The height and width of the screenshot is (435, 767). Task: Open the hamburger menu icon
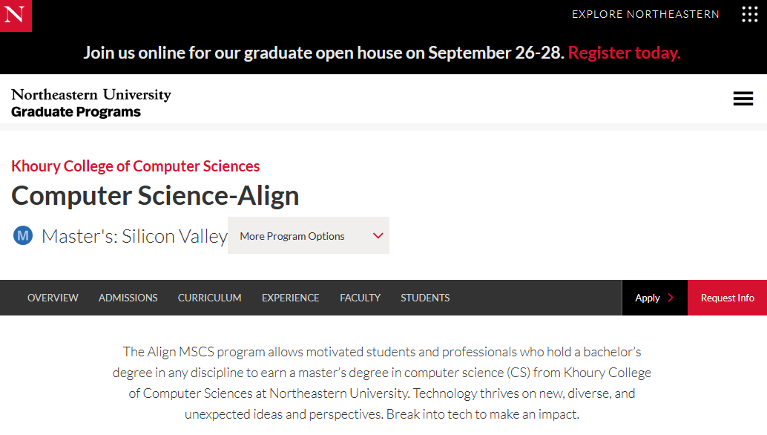(x=743, y=99)
